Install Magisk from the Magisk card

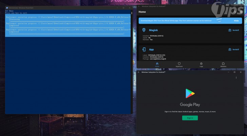pos(234,30)
